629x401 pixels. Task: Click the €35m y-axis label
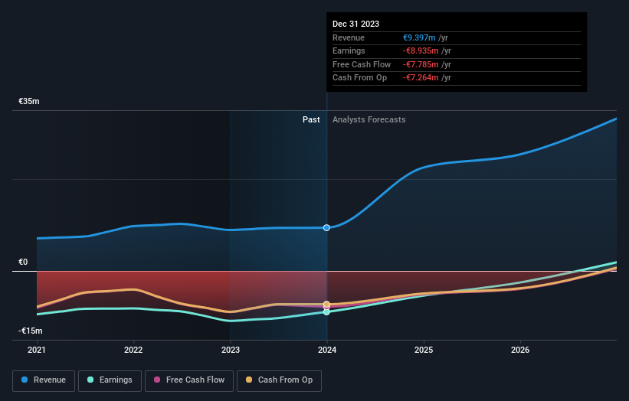(29, 101)
